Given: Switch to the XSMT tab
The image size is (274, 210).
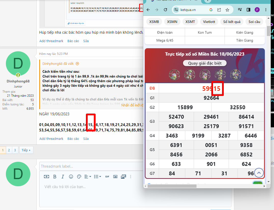Looking at the screenshot, I should point(190,22).
